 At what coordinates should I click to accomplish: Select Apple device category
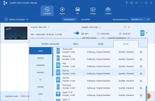(x=40, y=51)
